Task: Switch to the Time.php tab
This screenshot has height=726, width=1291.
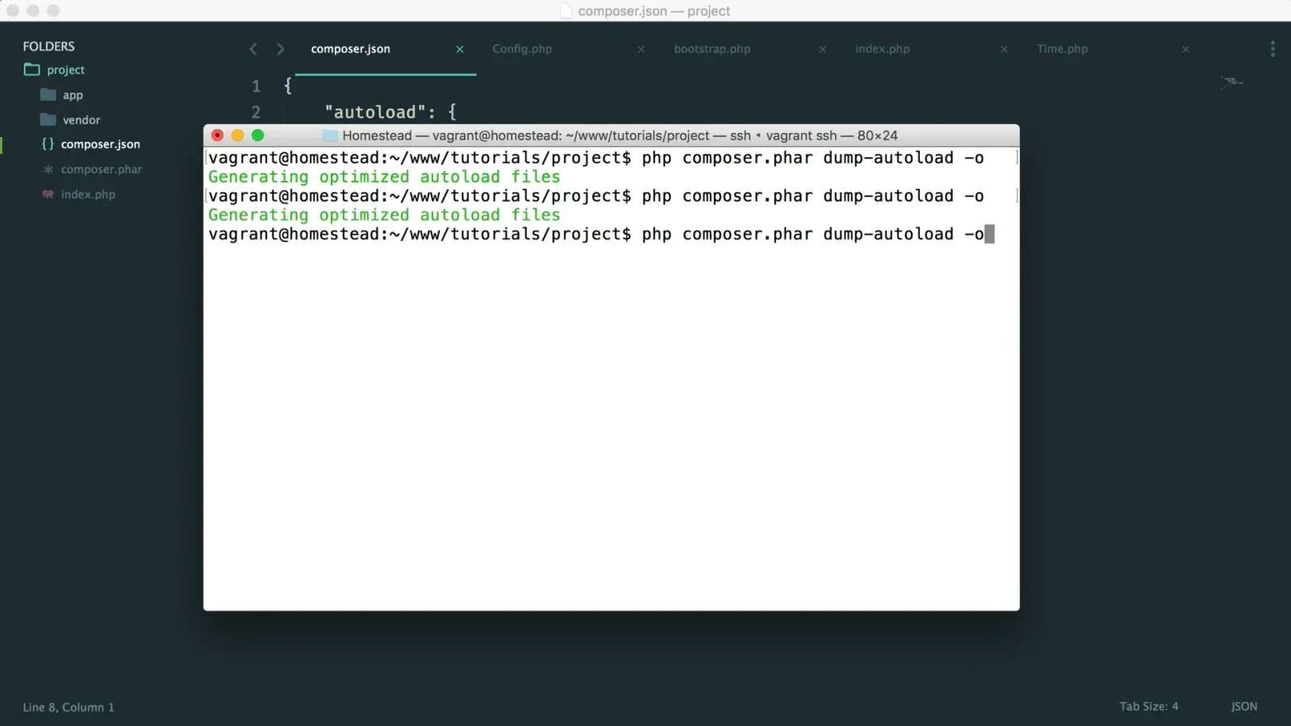Action: 1062,49
